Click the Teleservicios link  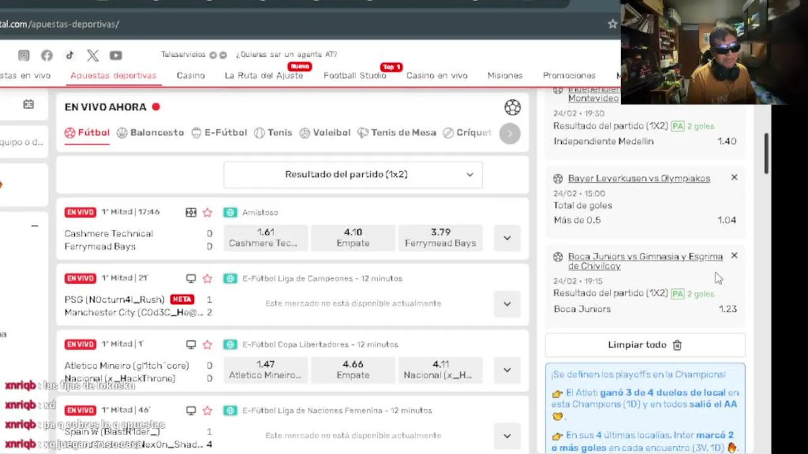tap(183, 55)
